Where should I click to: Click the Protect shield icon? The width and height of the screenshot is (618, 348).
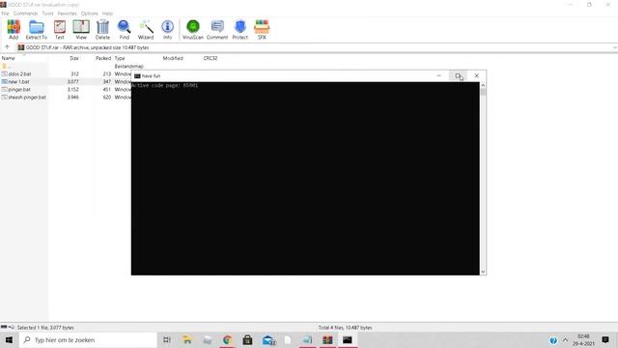coord(239,30)
